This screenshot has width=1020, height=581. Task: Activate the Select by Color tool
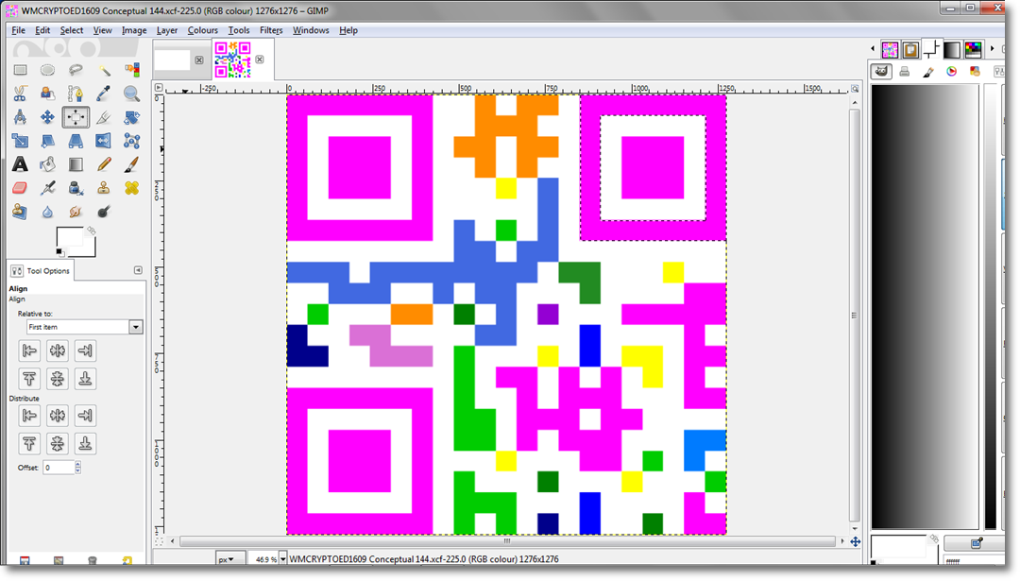pos(131,70)
